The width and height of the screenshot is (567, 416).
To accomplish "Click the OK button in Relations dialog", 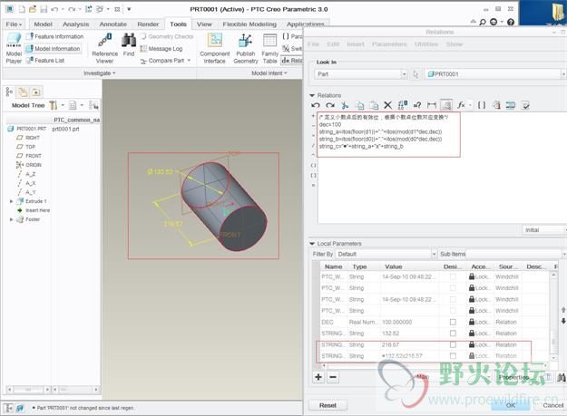I will [x=511, y=405].
